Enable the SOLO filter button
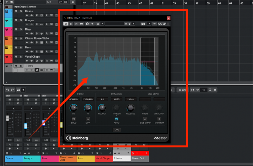 pos(74,119)
